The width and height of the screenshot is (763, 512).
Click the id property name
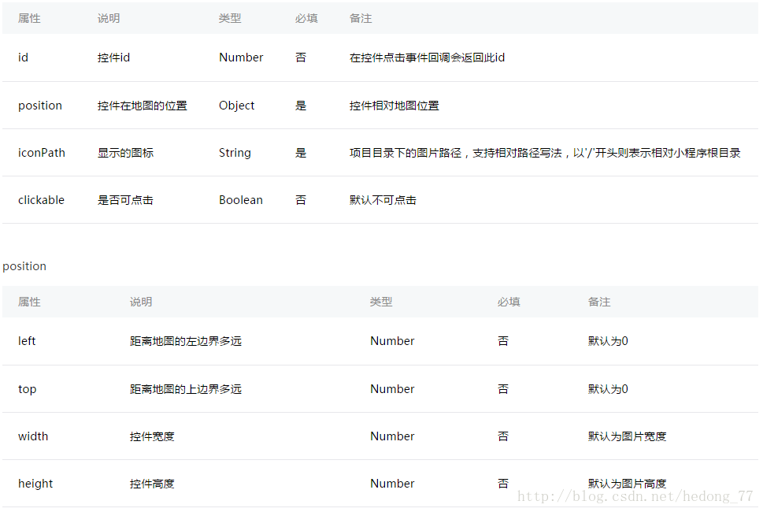(x=23, y=57)
